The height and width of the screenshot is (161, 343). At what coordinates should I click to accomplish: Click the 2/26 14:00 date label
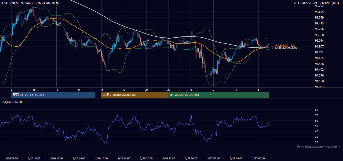pyautogui.click(x=79, y=159)
